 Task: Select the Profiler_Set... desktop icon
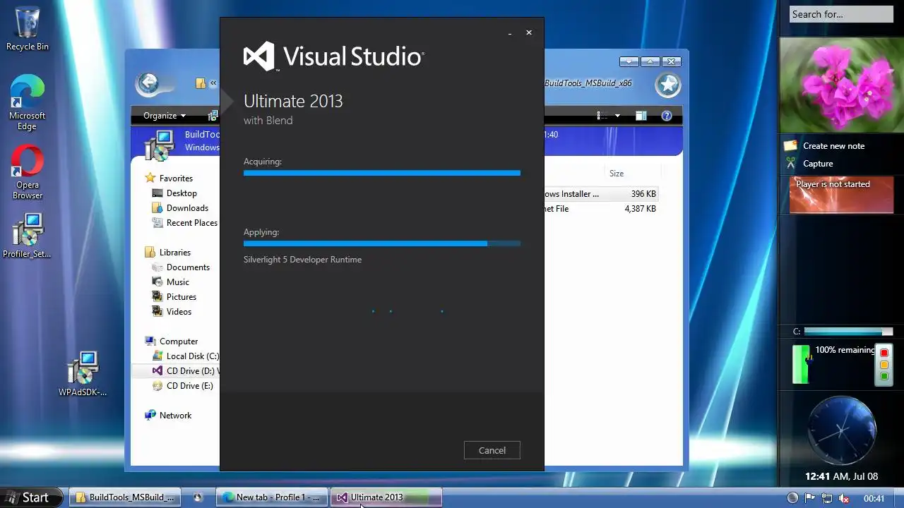[28, 236]
